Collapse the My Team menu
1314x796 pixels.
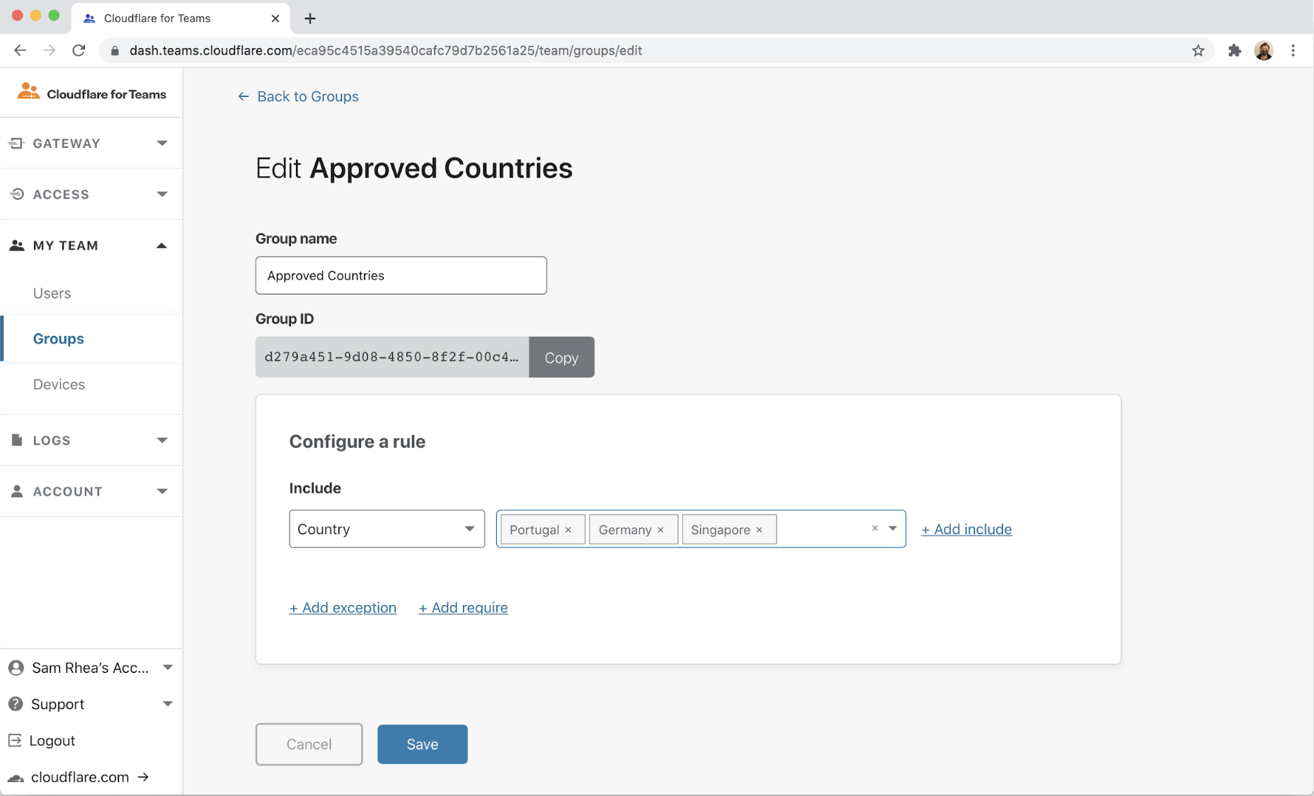pyautogui.click(x=162, y=246)
